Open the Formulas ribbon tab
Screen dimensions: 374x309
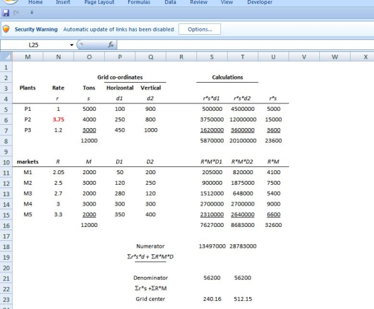(x=139, y=2)
